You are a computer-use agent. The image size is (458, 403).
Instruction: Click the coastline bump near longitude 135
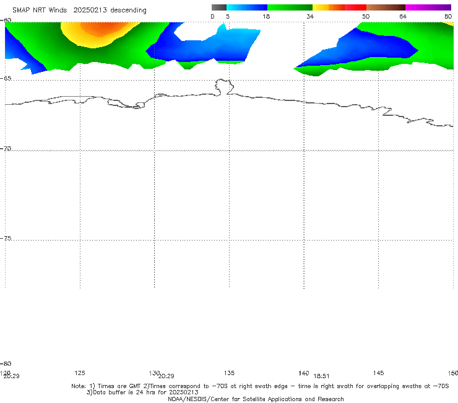[x=224, y=87]
